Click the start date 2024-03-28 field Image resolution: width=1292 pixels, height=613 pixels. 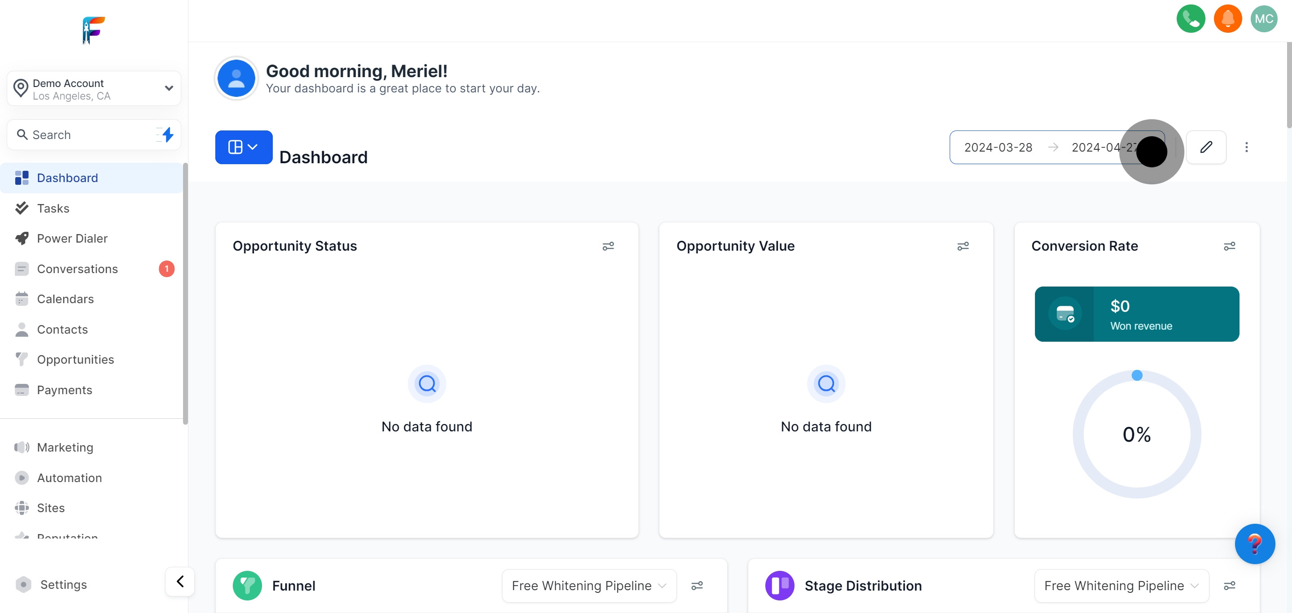pos(998,148)
